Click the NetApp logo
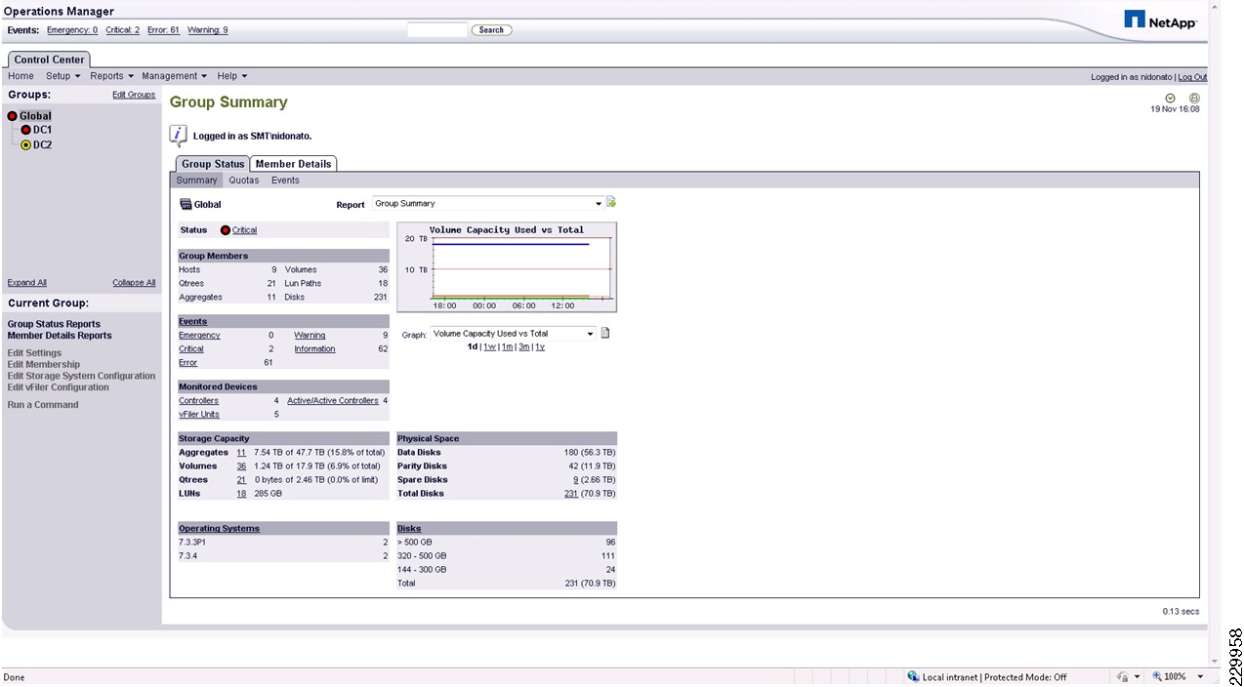1244x687 pixels. 1160,20
